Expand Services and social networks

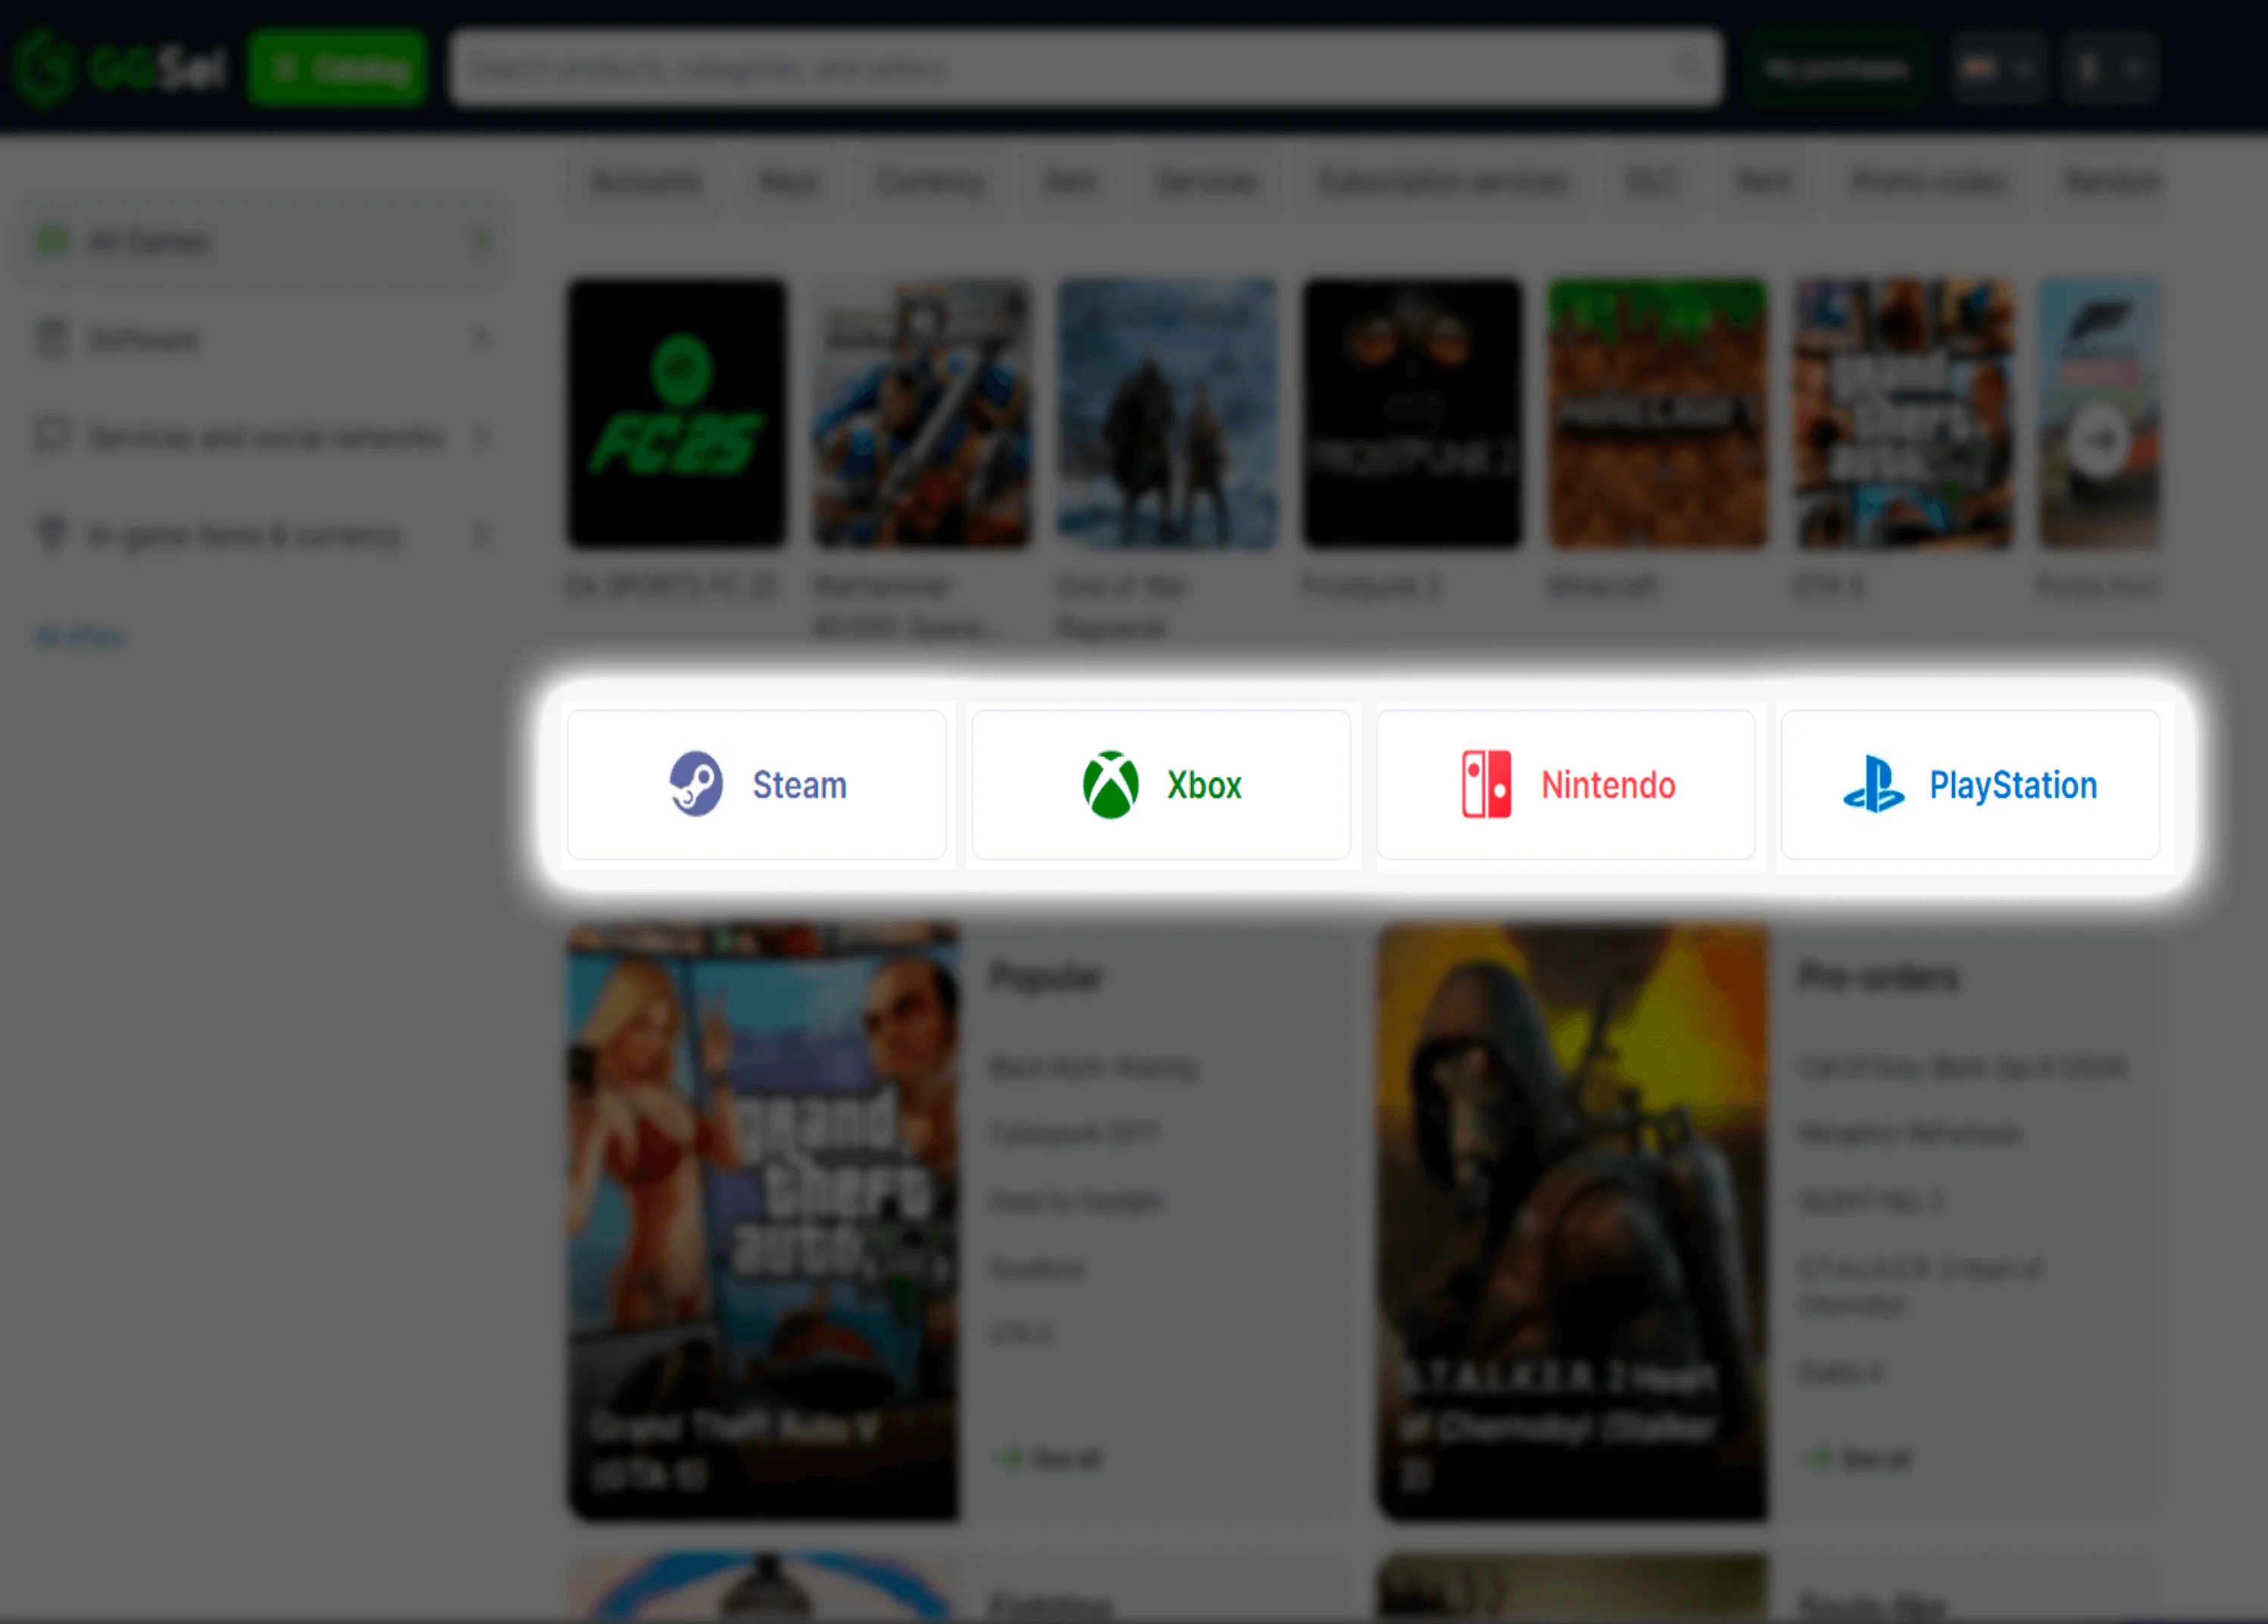point(262,438)
